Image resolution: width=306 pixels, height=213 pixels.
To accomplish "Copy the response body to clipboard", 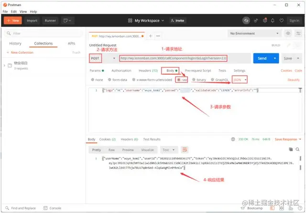I will pyautogui.click(x=291, y=149).
